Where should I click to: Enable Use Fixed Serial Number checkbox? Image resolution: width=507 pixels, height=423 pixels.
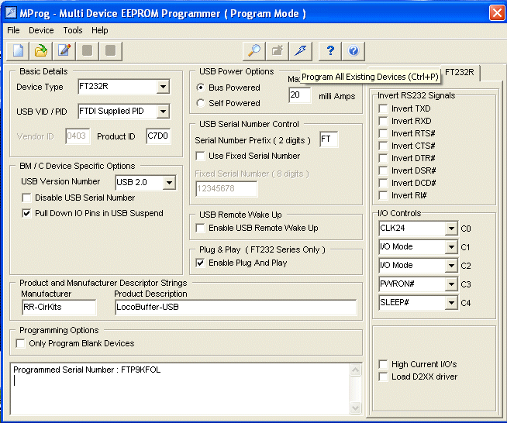201,156
